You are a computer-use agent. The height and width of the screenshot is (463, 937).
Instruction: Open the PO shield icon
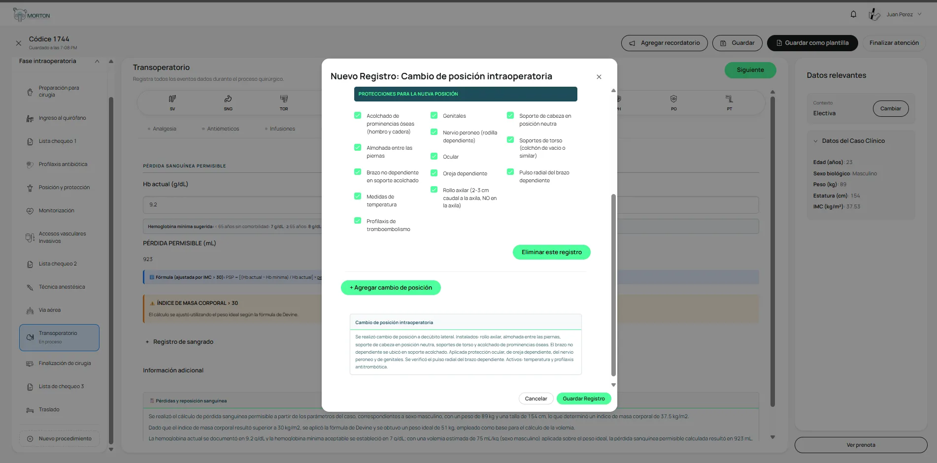point(673,99)
